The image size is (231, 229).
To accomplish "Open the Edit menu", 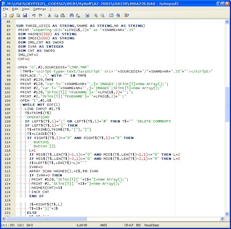I will 15,9.
